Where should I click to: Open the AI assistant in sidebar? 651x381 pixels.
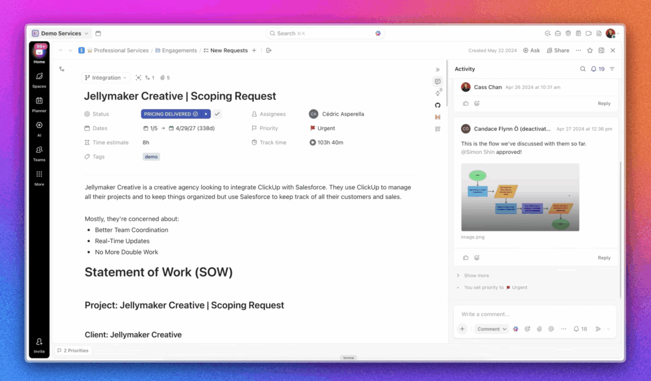[x=39, y=128]
